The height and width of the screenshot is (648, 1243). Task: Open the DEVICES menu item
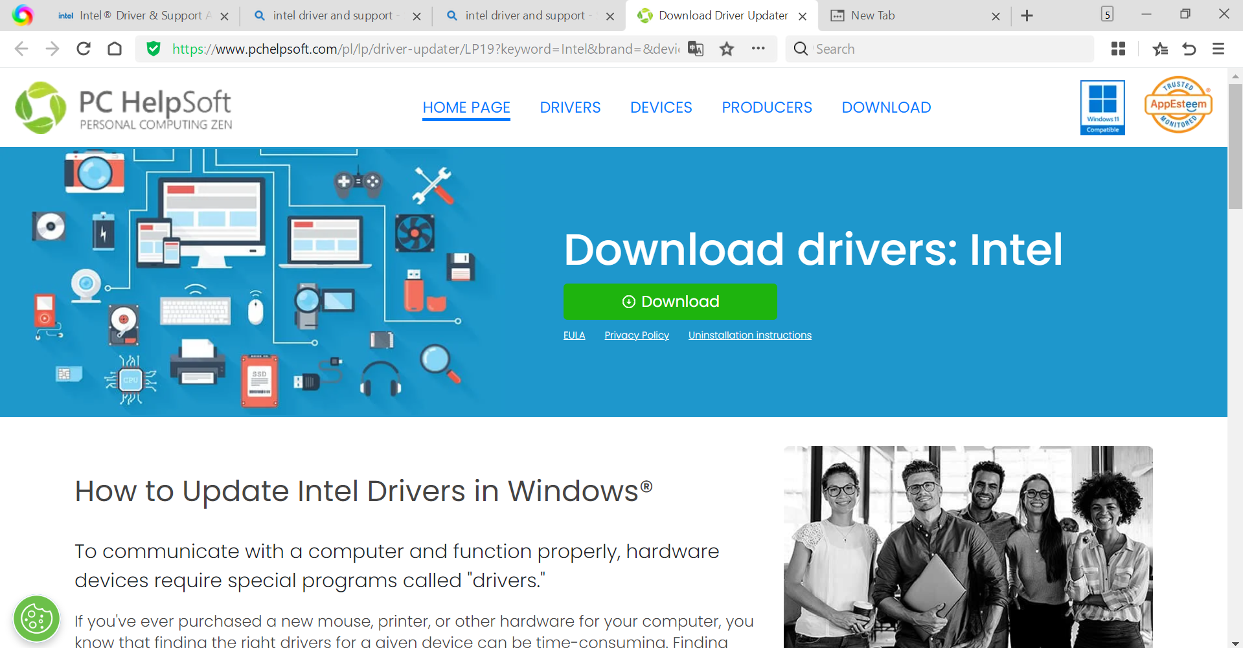(x=661, y=107)
